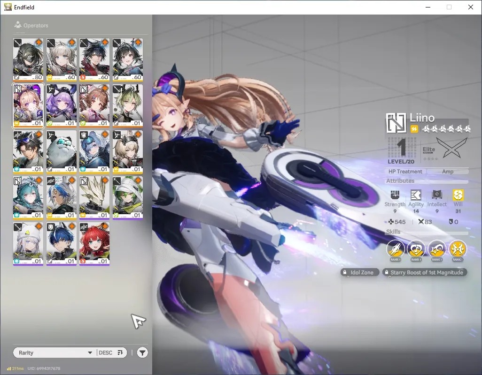
Task: Click the dropdown arrow beside Rarity
Action: click(90, 352)
